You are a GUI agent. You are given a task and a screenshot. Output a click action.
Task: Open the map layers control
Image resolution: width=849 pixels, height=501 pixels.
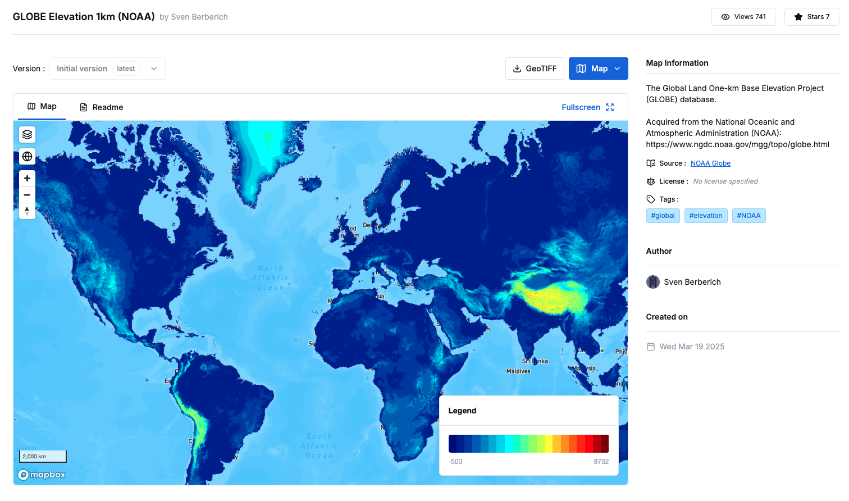(27, 135)
